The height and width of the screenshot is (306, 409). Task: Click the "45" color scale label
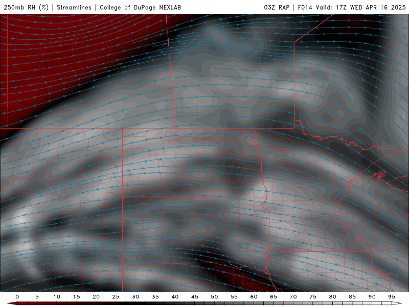click(195, 297)
